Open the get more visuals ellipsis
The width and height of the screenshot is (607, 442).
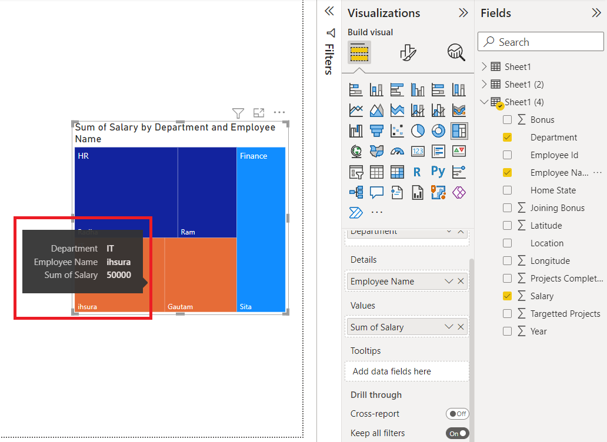pos(376,212)
